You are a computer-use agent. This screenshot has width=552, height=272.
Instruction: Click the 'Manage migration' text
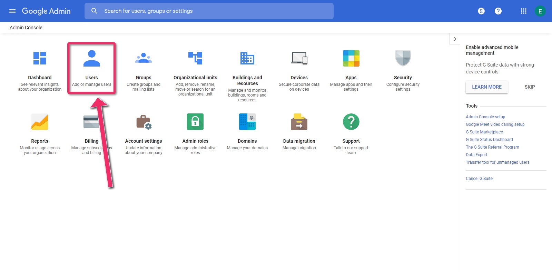pyautogui.click(x=299, y=148)
